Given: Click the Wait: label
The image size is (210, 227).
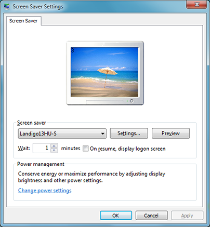Looking at the screenshot, I should point(24,149).
